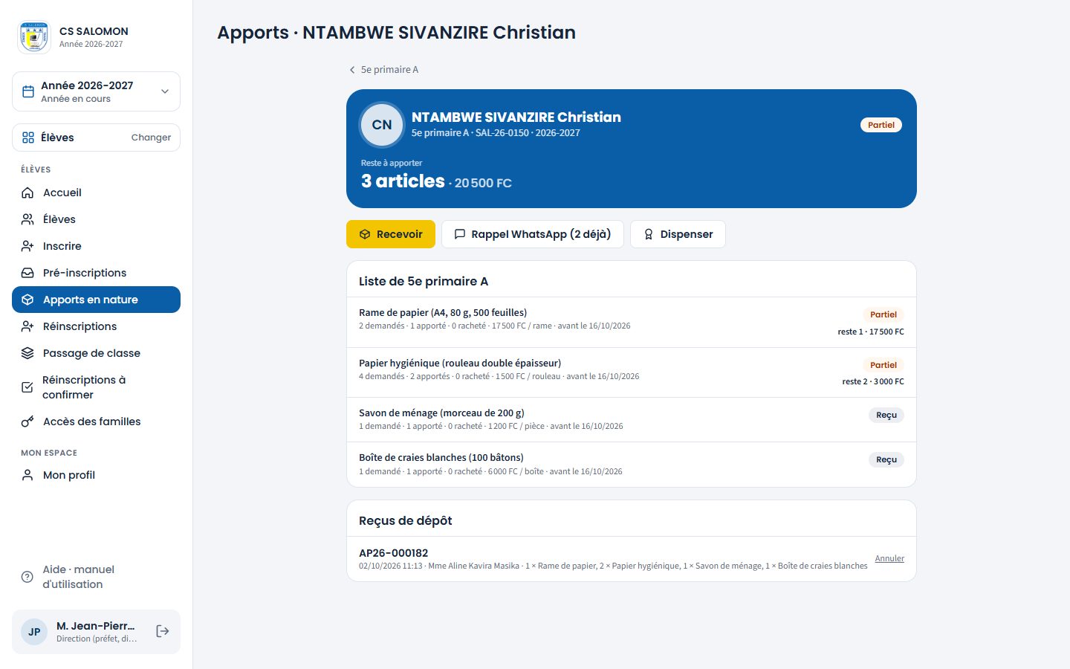Click the Accès des familles key icon
Screen dimensions: 1070x669
point(27,421)
